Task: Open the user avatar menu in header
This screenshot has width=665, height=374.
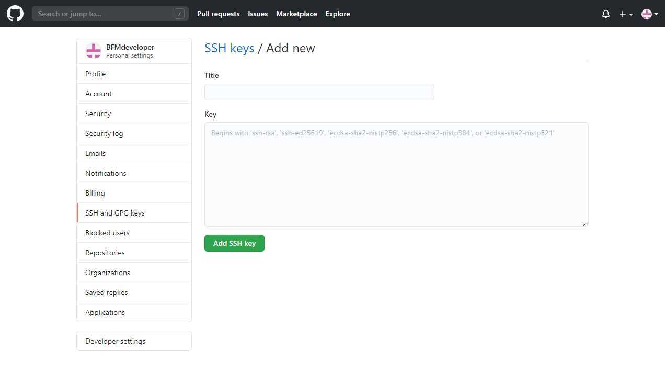Action: [x=650, y=14]
